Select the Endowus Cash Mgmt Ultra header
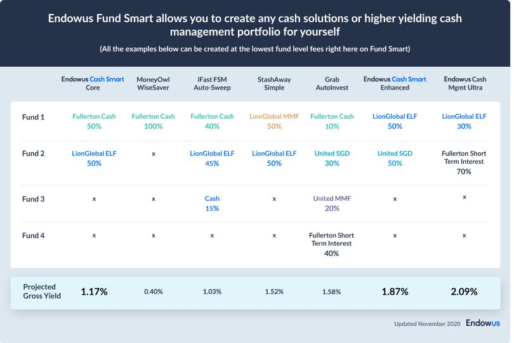This screenshot has height=343, width=514. [465, 83]
